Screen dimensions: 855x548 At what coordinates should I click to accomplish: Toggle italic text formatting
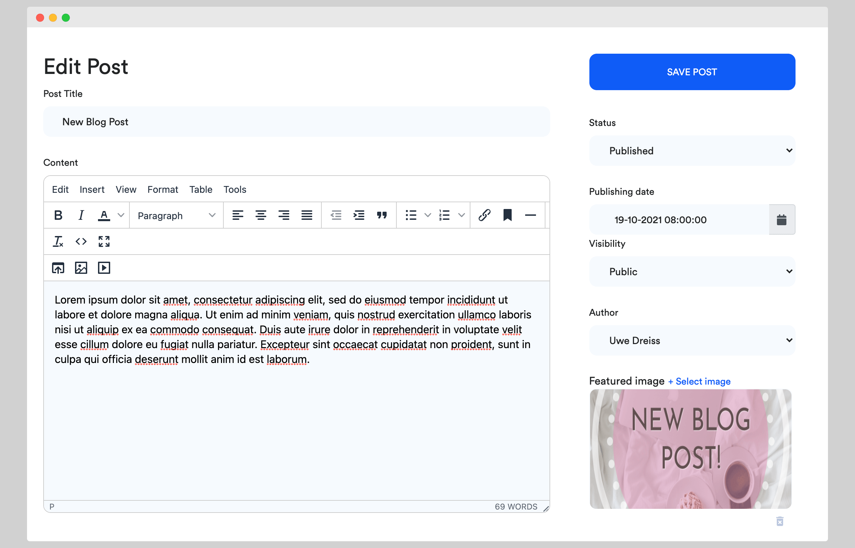tap(81, 215)
